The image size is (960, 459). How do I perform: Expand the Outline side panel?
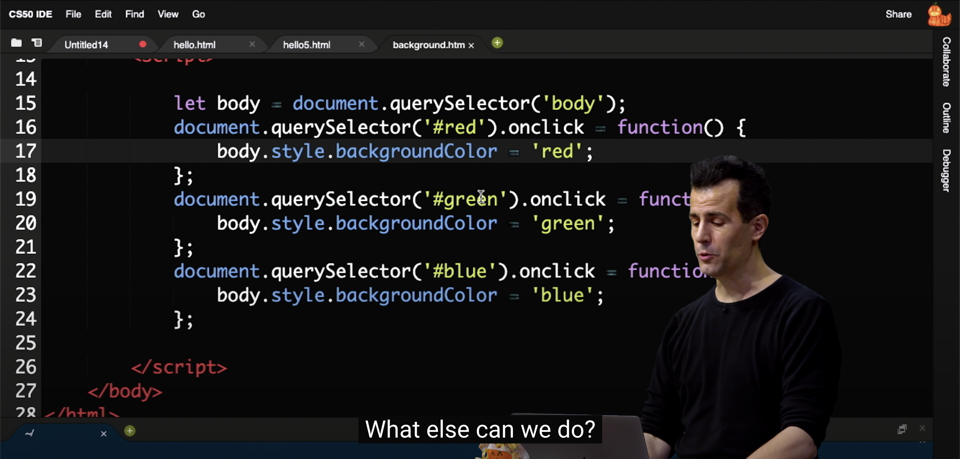point(946,118)
